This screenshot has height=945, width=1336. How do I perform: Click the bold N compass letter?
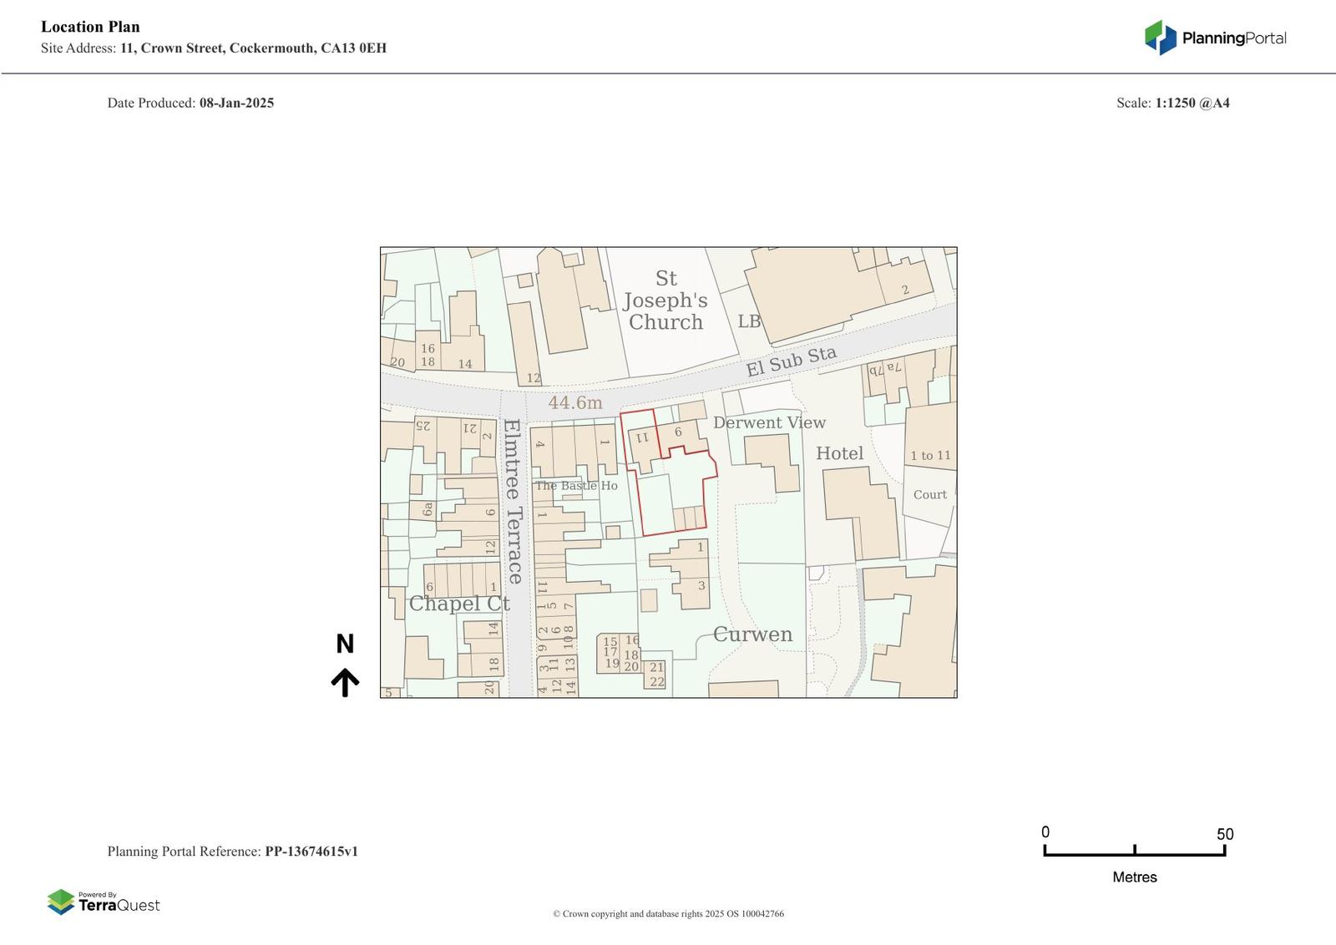click(x=345, y=644)
